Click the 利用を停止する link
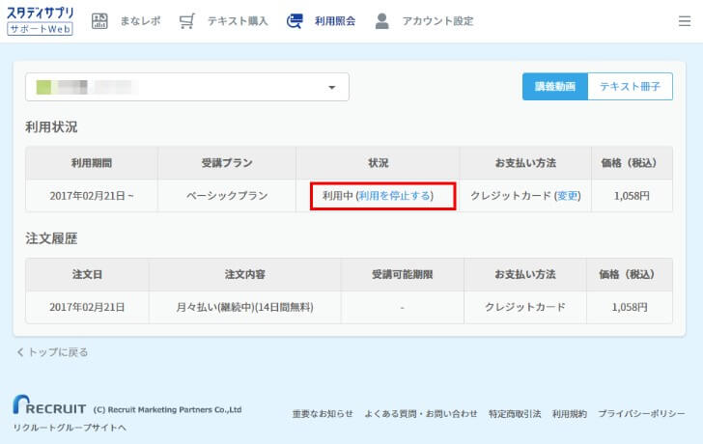Viewport: 703px width, 444px height. (x=395, y=196)
